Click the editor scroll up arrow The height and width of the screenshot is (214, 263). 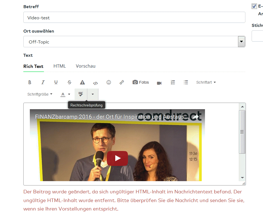click(x=242, y=107)
